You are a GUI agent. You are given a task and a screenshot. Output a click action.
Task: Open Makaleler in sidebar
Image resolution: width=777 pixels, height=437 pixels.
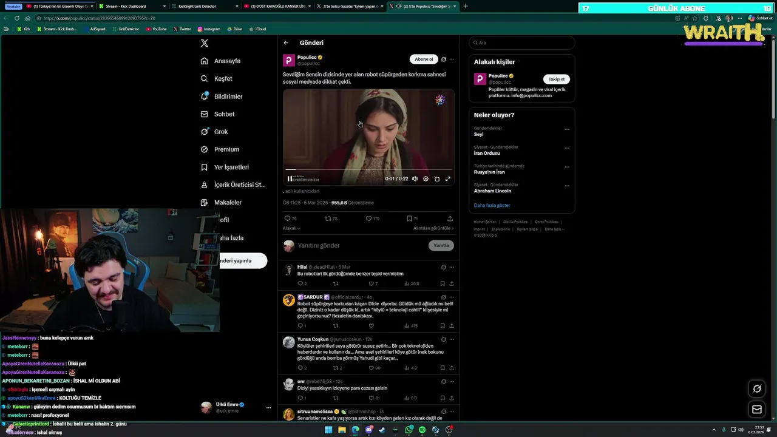tap(221, 202)
